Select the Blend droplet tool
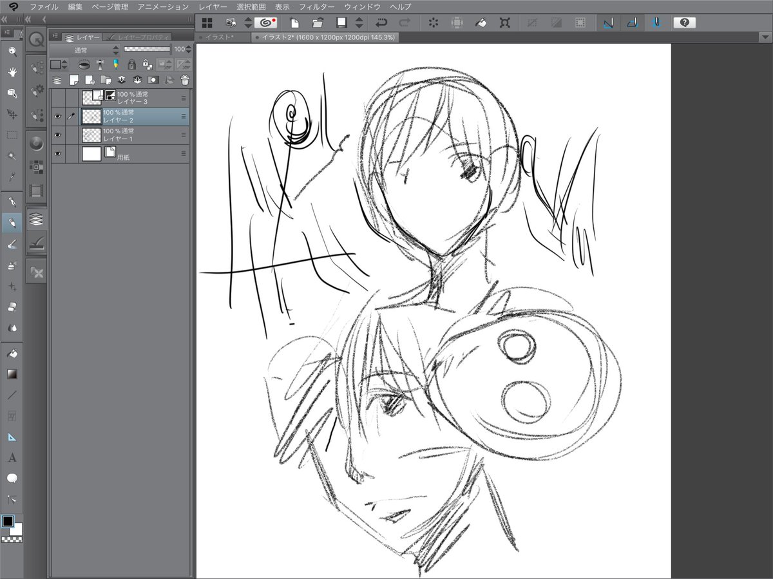The image size is (773, 579). 12,328
